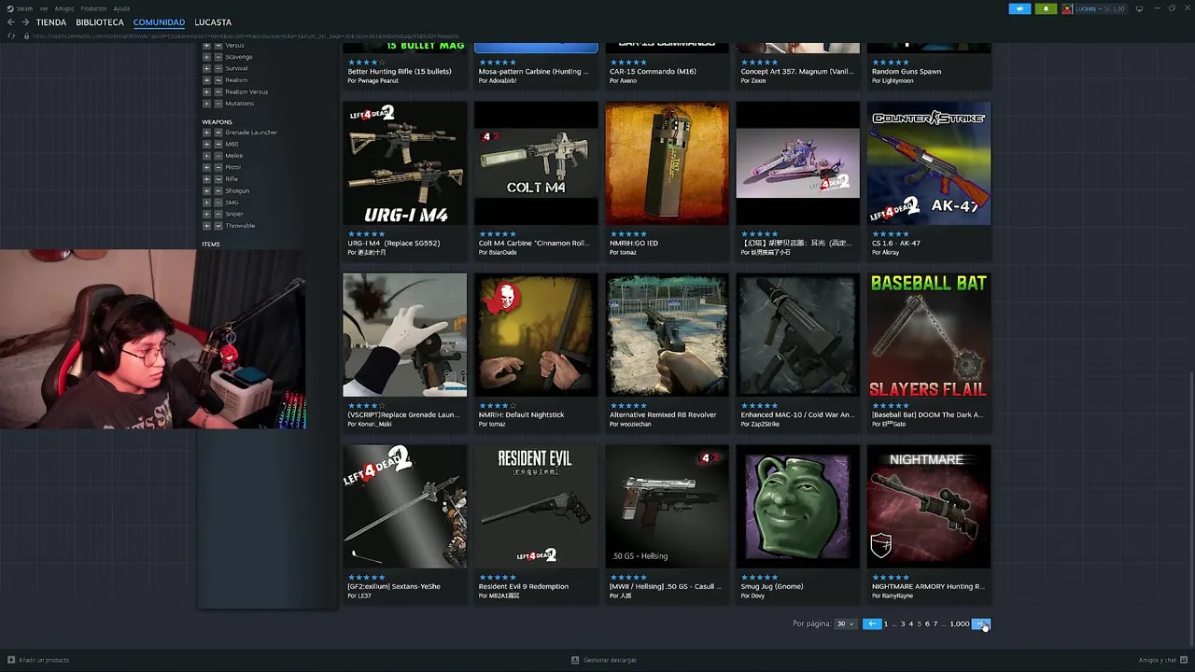This screenshot has width=1195, height=672.
Task: Include the Sniper tag with its plus
Action: [206, 214]
